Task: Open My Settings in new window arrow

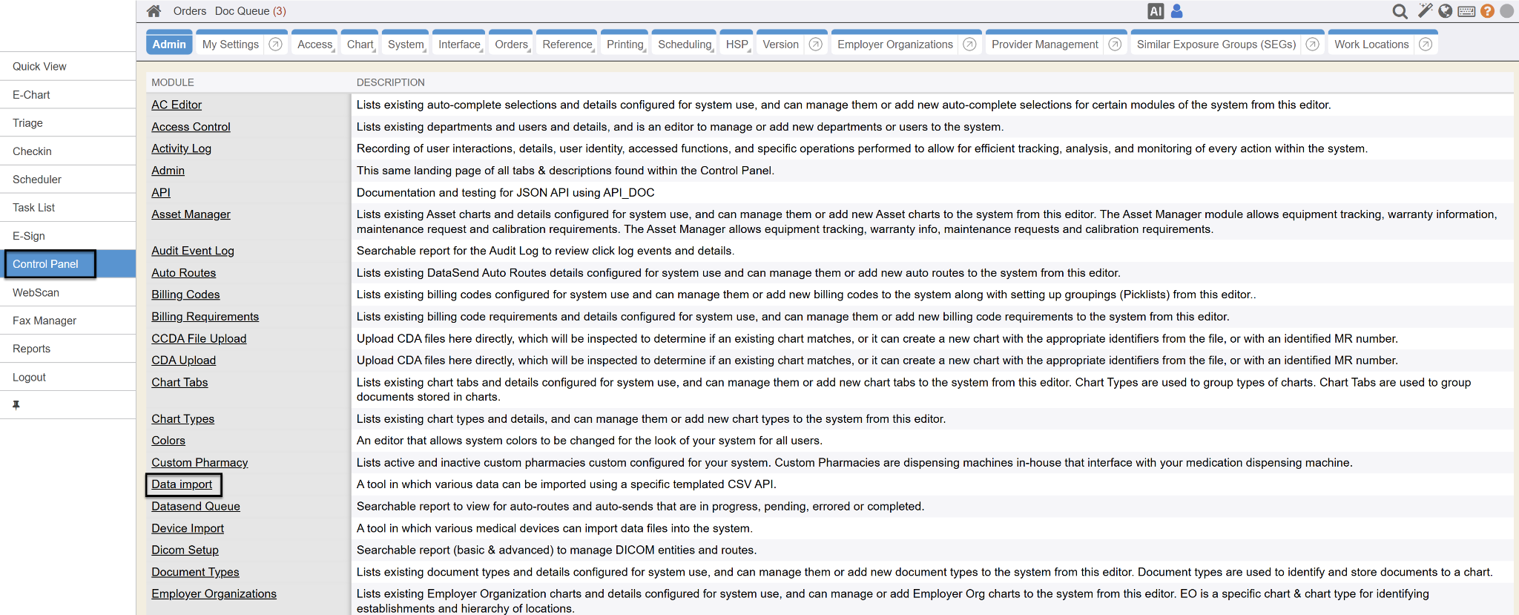Action: tap(275, 45)
